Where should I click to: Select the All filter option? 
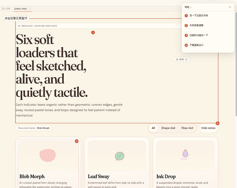(153, 128)
